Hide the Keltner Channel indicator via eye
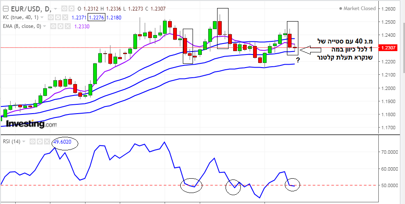Viewport: 405px width, 204px height. [x=51, y=18]
